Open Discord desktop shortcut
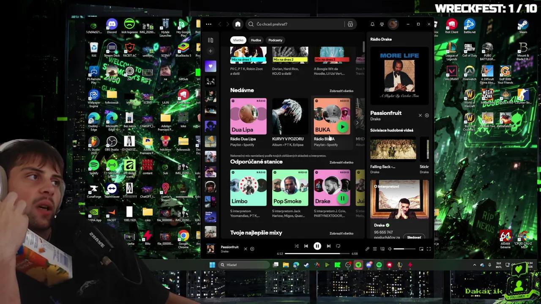 pos(112,26)
